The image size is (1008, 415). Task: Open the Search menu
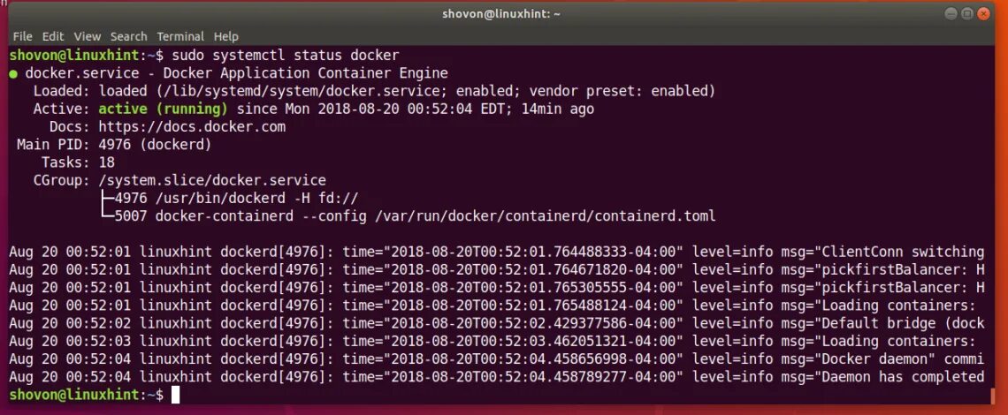[x=128, y=36]
